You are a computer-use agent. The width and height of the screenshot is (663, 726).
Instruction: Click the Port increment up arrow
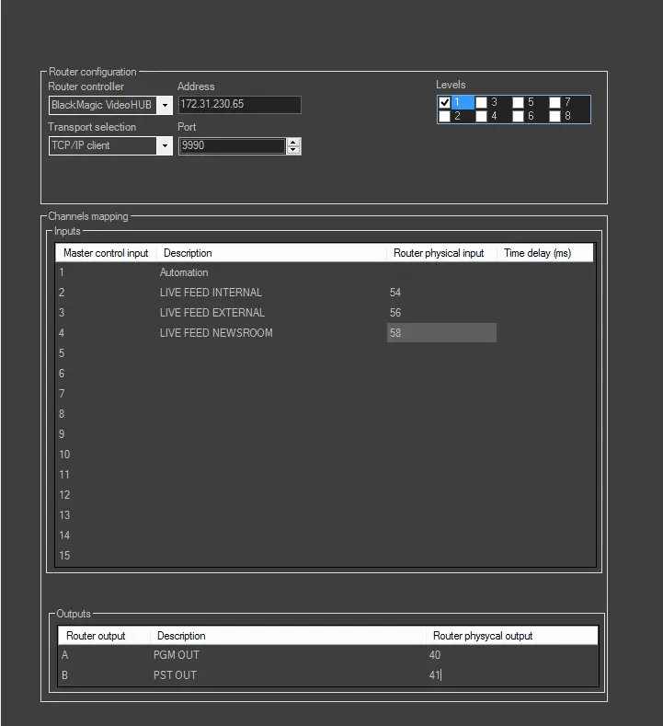tap(293, 142)
